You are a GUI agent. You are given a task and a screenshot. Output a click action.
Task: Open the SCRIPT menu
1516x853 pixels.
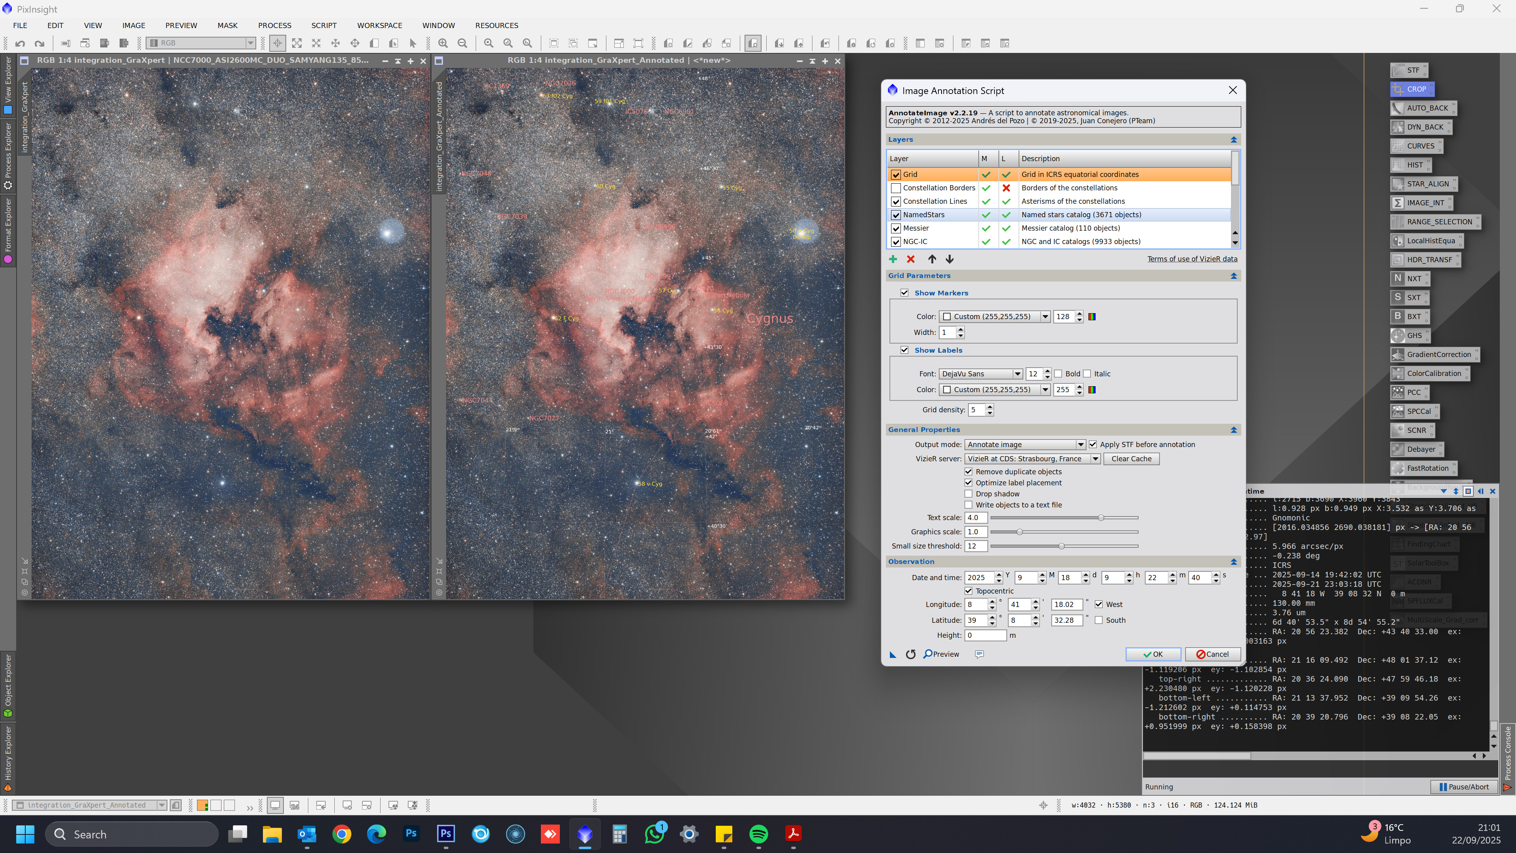pyautogui.click(x=324, y=25)
